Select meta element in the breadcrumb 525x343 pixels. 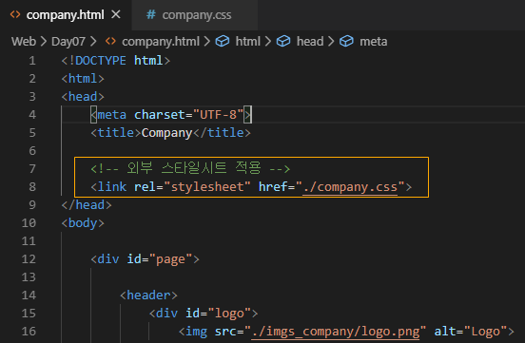tap(374, 42)
